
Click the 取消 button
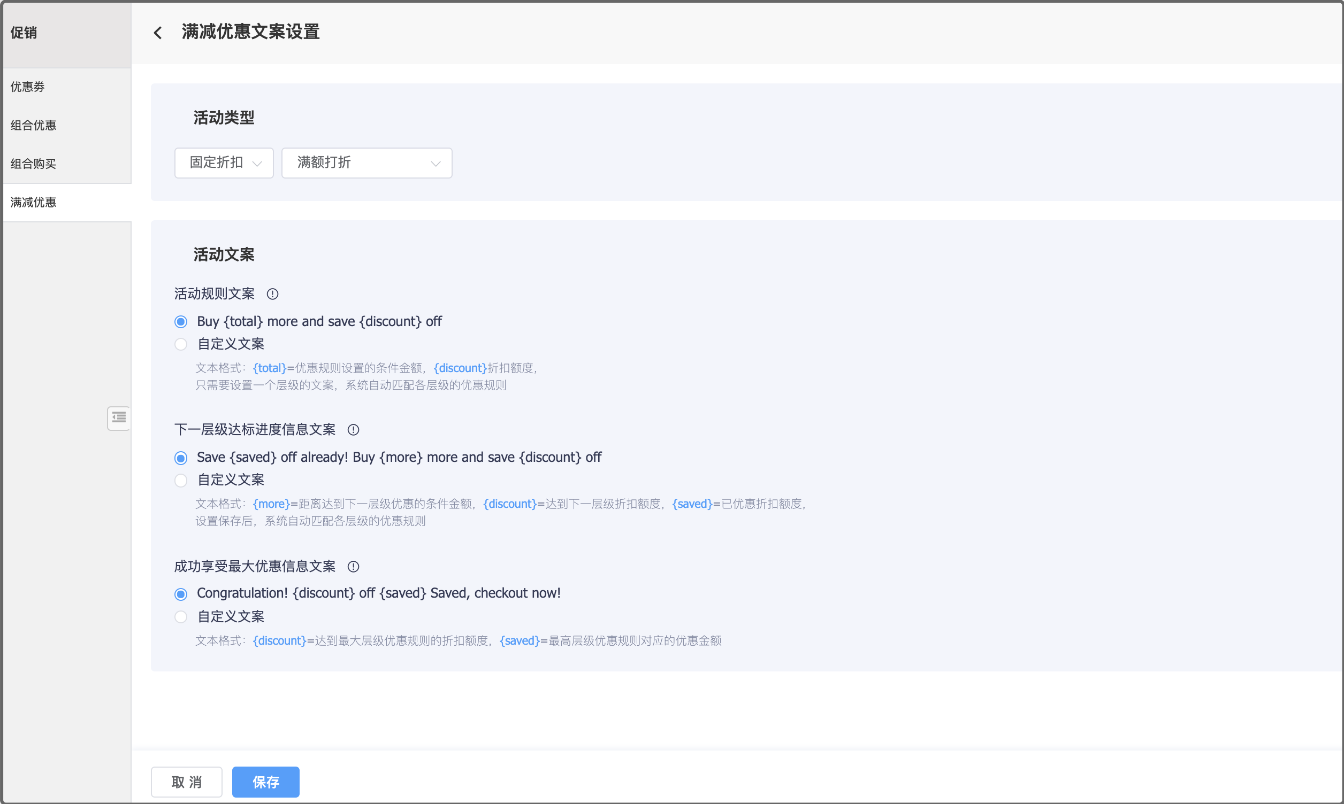coord(186,782)
